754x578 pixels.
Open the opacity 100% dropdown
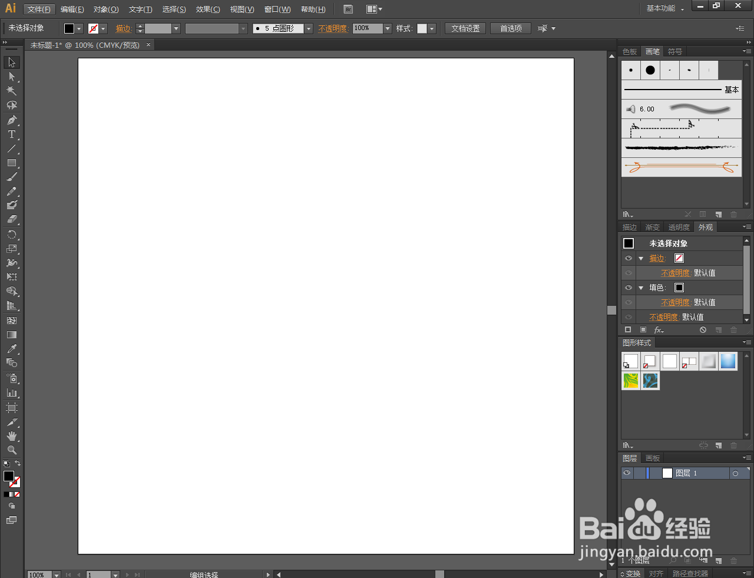[388, 28]
